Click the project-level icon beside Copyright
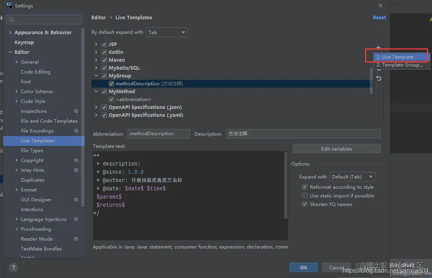This screenshot has width=432, height=278. 76,160
